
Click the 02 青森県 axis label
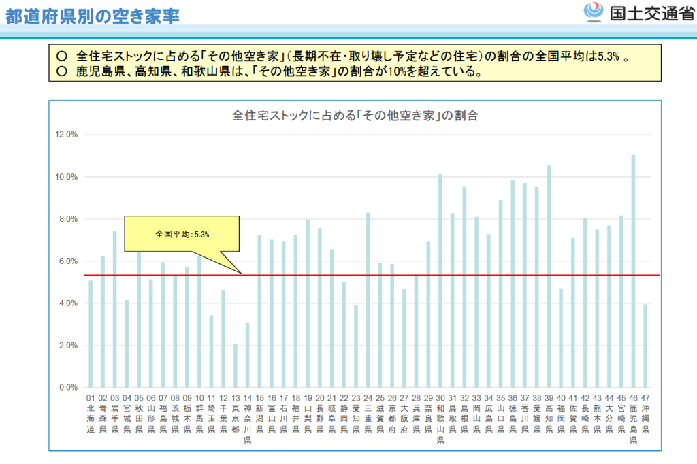click(x=103, y=414)
